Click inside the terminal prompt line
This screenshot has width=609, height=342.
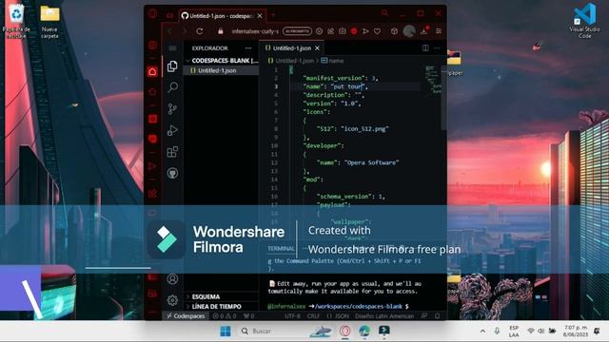[338, 306]
